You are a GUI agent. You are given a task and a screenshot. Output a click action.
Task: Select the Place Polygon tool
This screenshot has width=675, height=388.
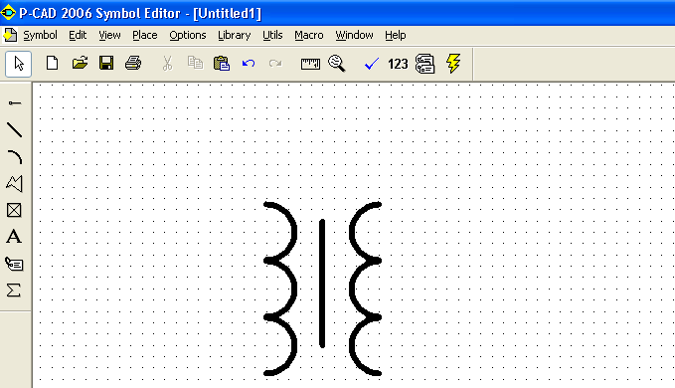[x=14, y=183]
